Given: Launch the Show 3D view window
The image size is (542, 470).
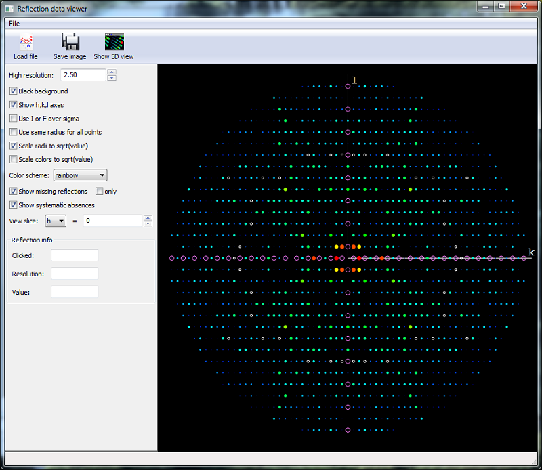Looking at the screenshot, I should (x=113, y=45).
